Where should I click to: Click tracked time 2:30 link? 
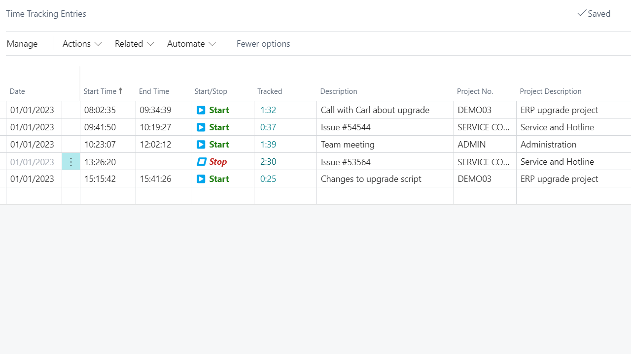pos(268,162)
